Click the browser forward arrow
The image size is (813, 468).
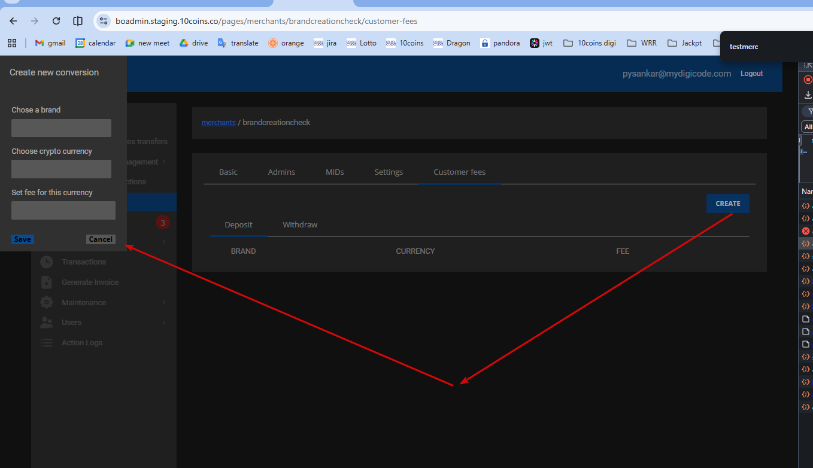click(35, 21)
